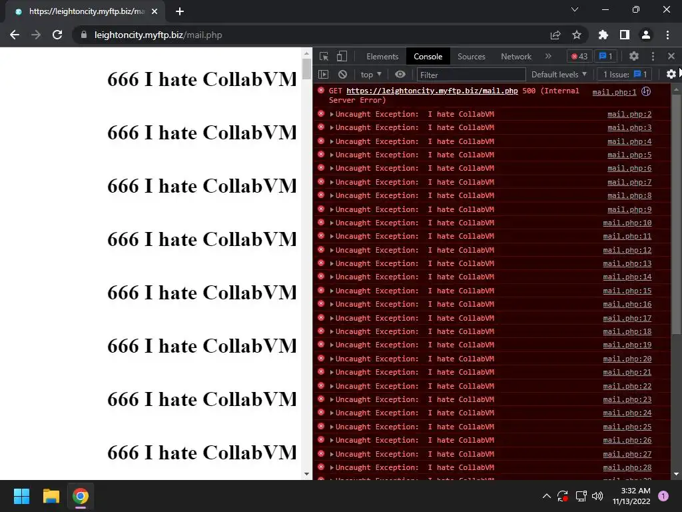Open a new tab with plus

click(180, 11)
